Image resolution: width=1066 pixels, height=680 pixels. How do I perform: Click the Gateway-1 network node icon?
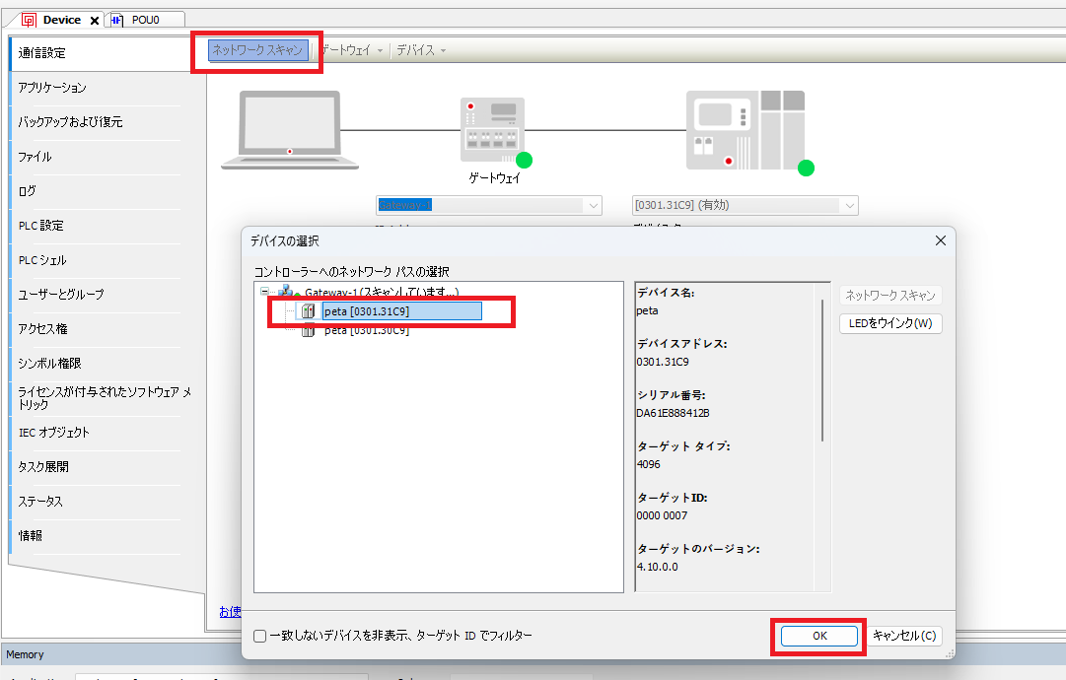coord(286,292)
